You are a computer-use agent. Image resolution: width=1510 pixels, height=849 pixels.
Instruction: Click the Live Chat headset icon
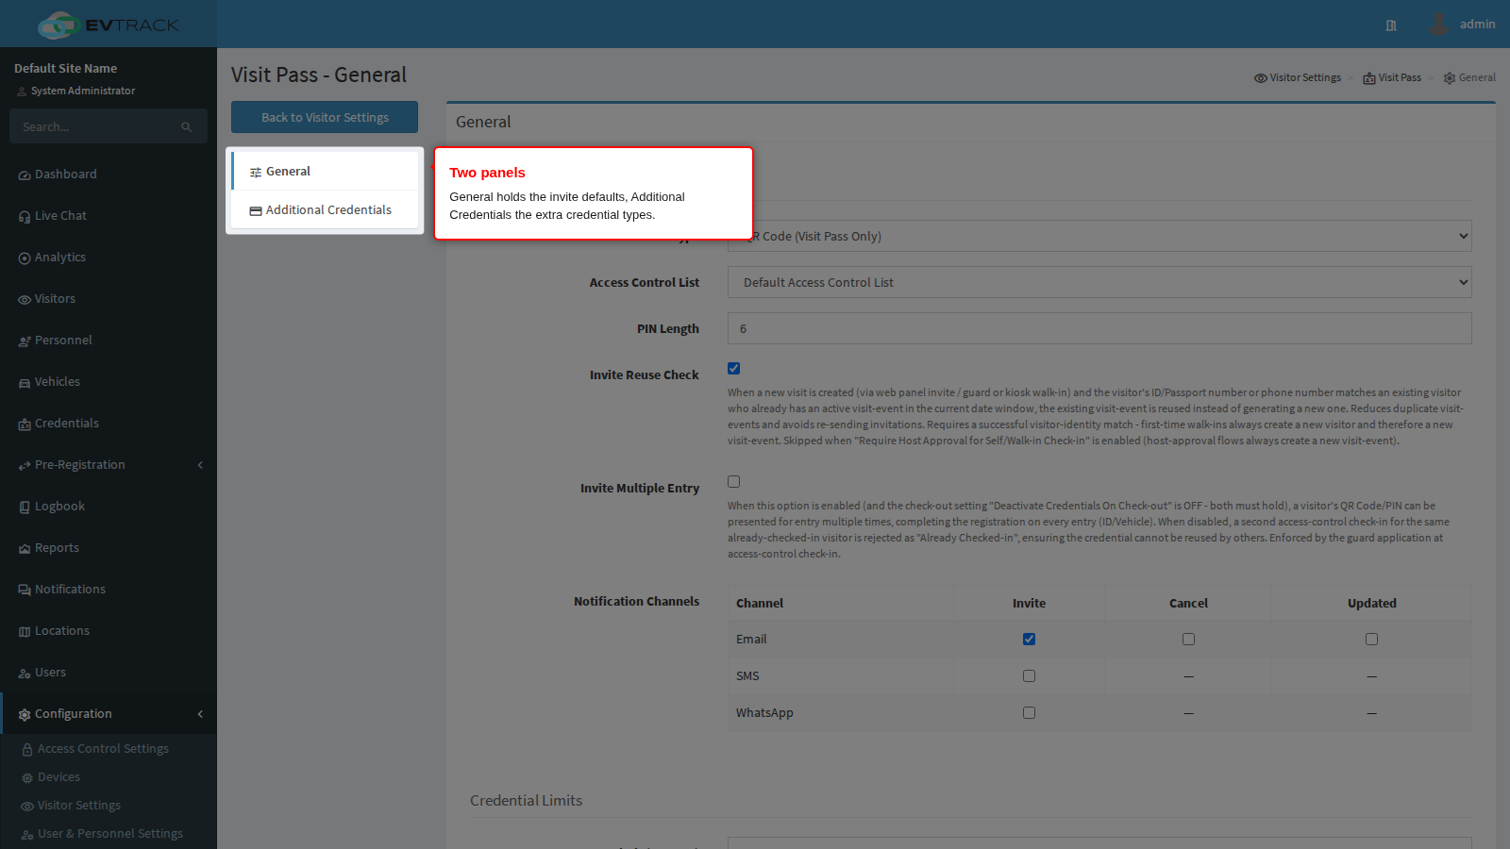pyautogui.click(x=25, y=217)
